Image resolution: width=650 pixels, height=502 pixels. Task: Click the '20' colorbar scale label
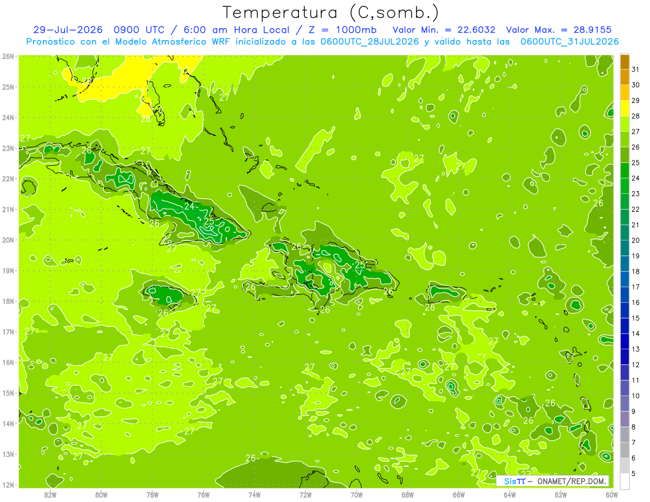pos(635,240)
